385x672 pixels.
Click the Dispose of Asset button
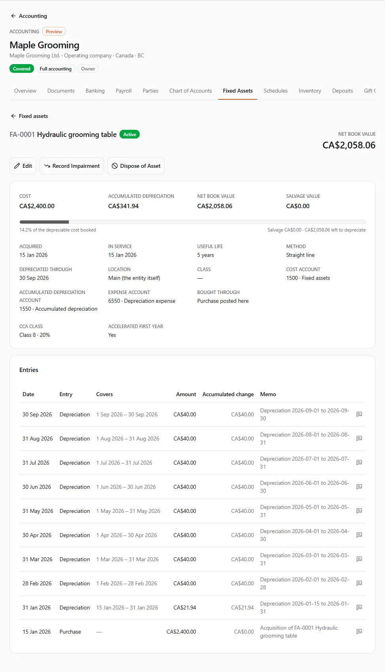pyautogui.click(x=136, y=166)
